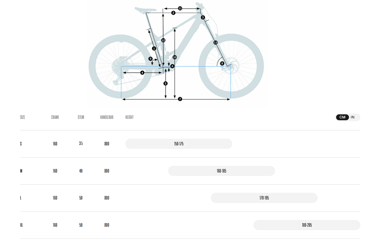Viewport: 375px width, 247px height.
Task: Click the 170-195 height range for size L
Action: (264, 198)
